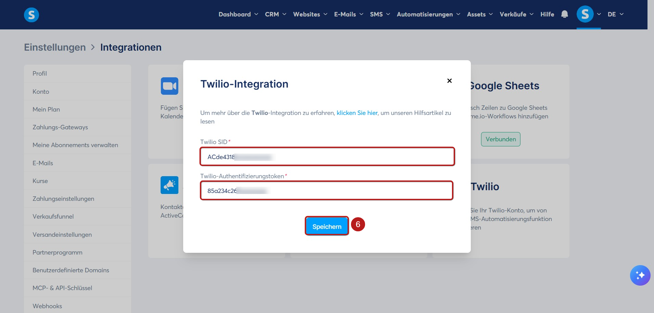
Task: Click the Integrationen breadcrumb title
Action: (x=131, y=47)
